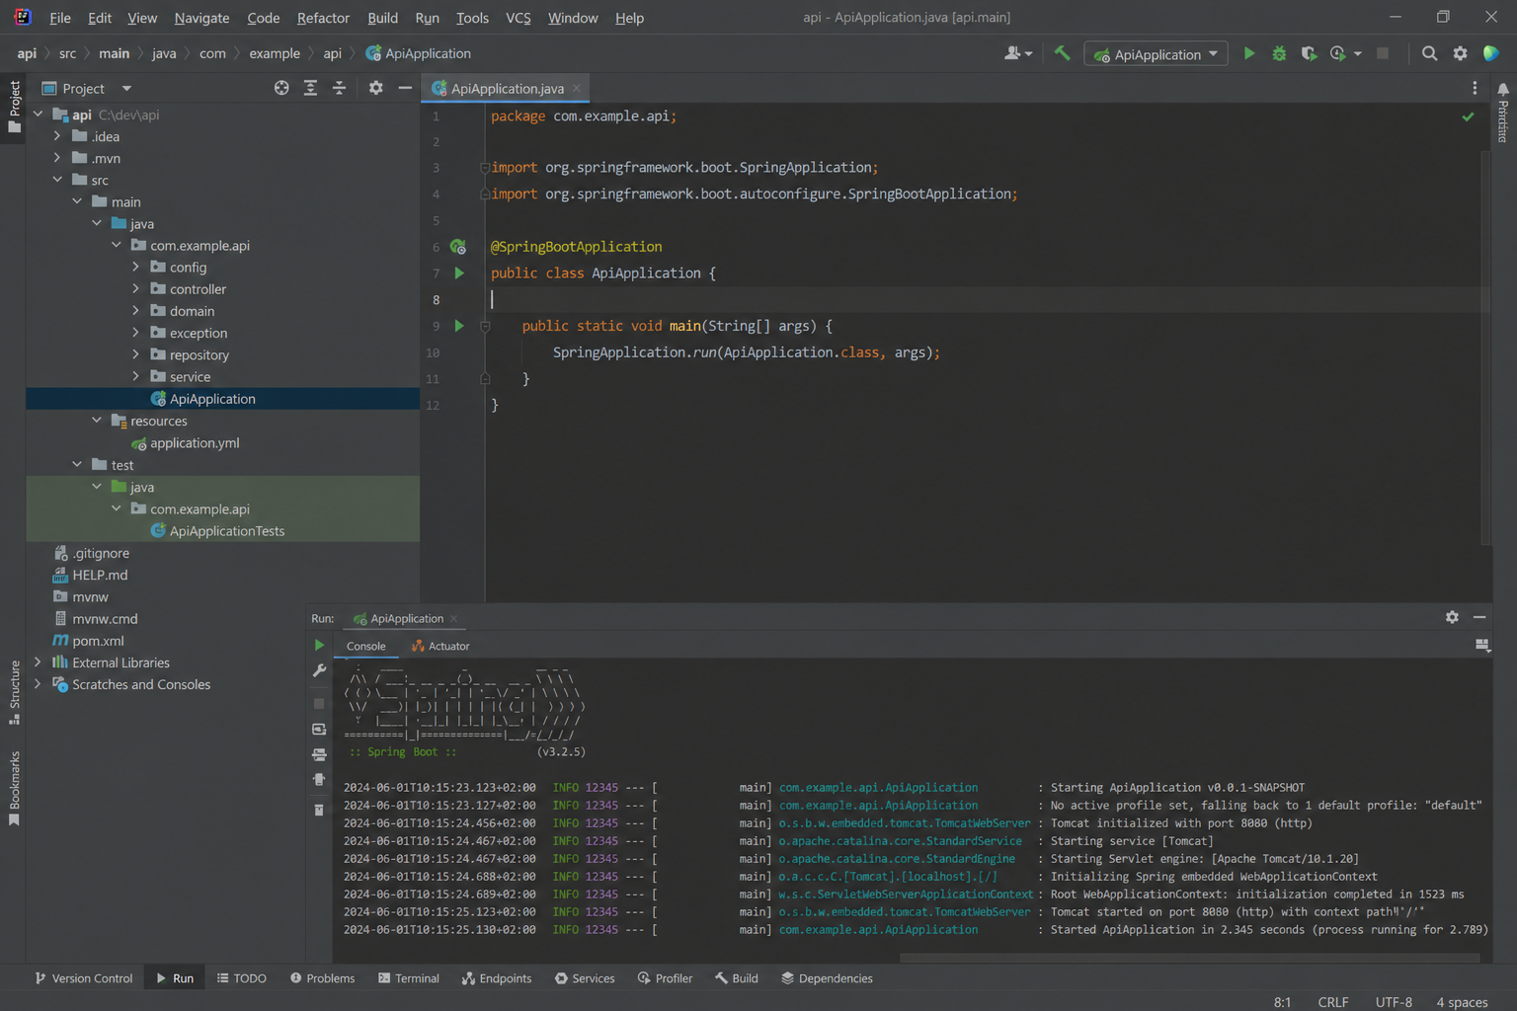The width and height of the screenshot is (1517, 1011).
Task: Open the VCS menu
Action: pyautogui.click(x=518, y=18)
